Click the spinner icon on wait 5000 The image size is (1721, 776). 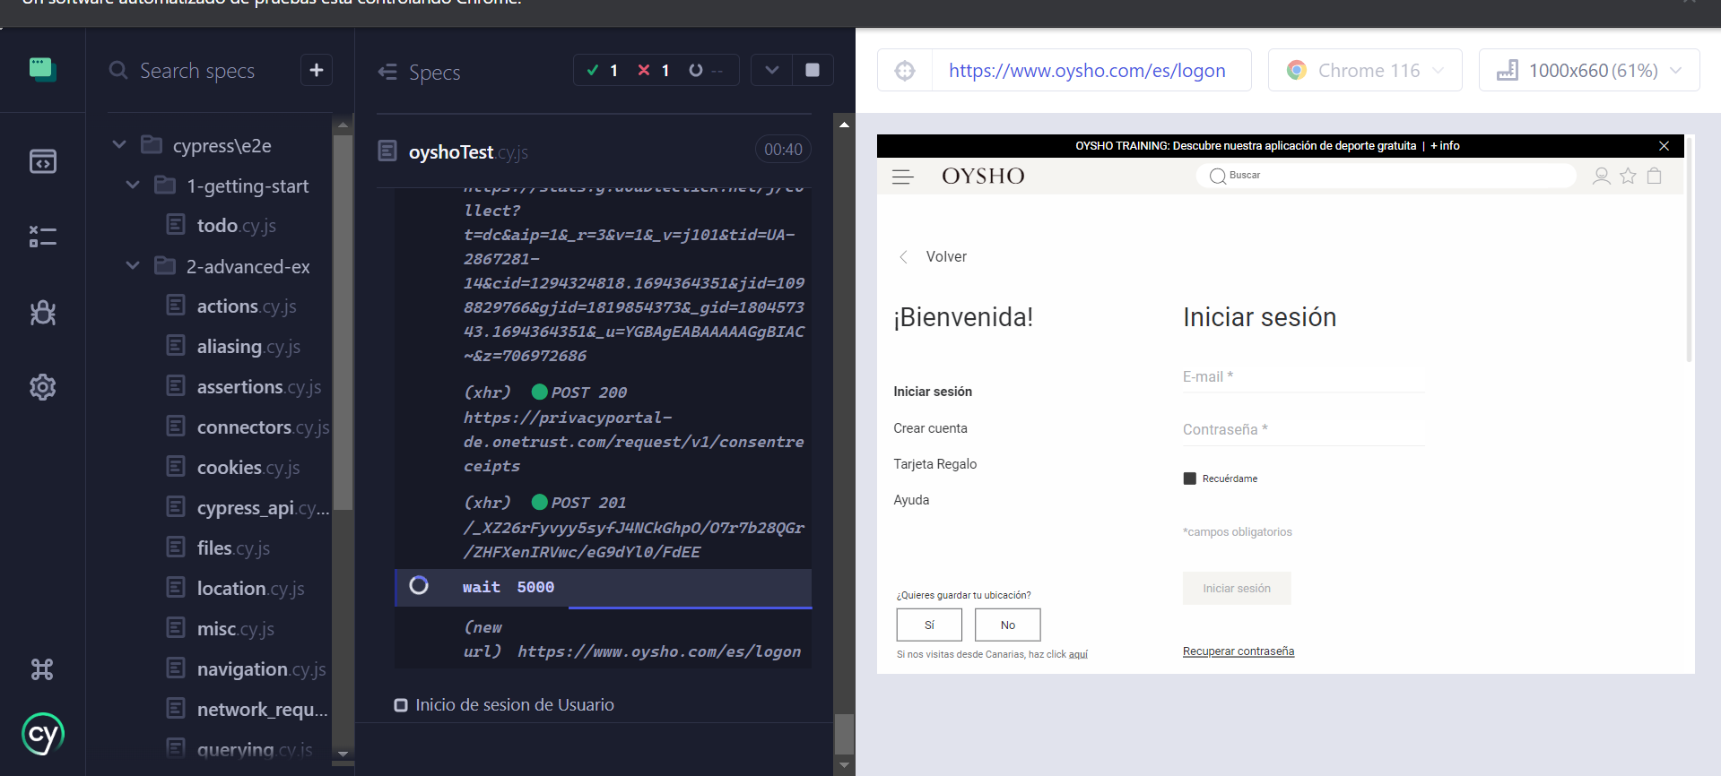(x=419, y=586)
